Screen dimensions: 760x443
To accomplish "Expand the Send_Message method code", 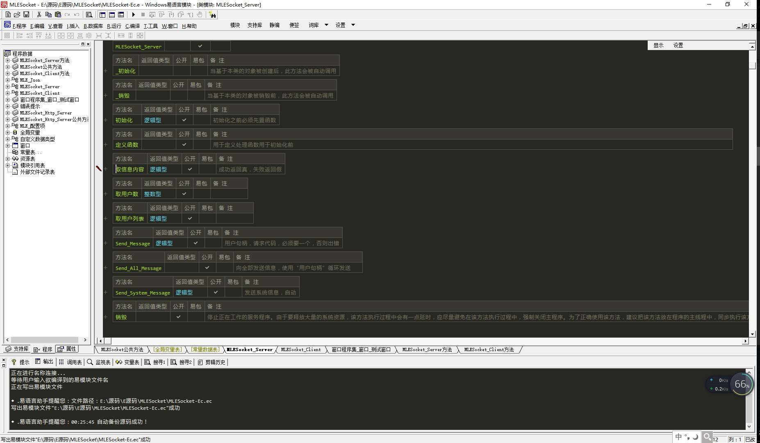I will [x=106, y=243].
